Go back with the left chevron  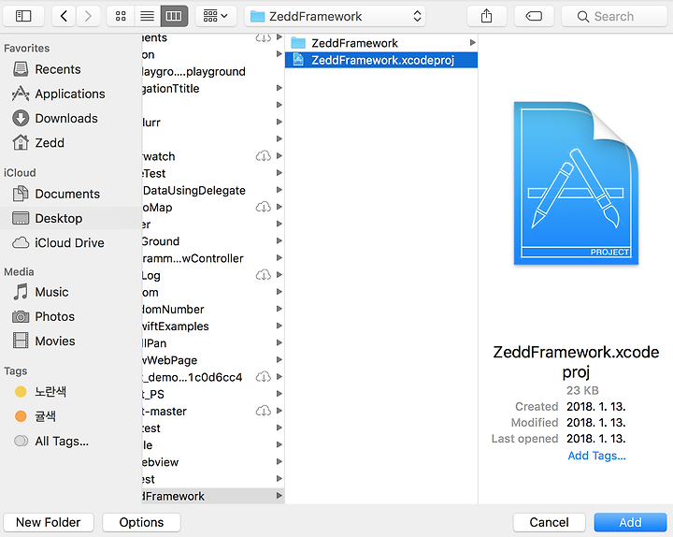[64, 16]
